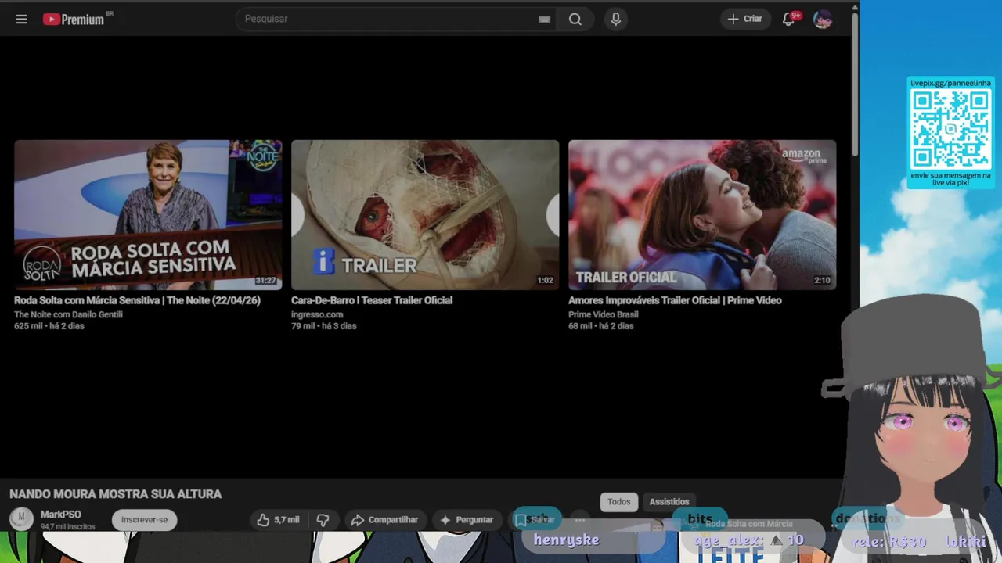This screenshot has width=1002, height=563.
Task: Click 31:27 duration badge on Roda Solta
Action: pos(265,281)
